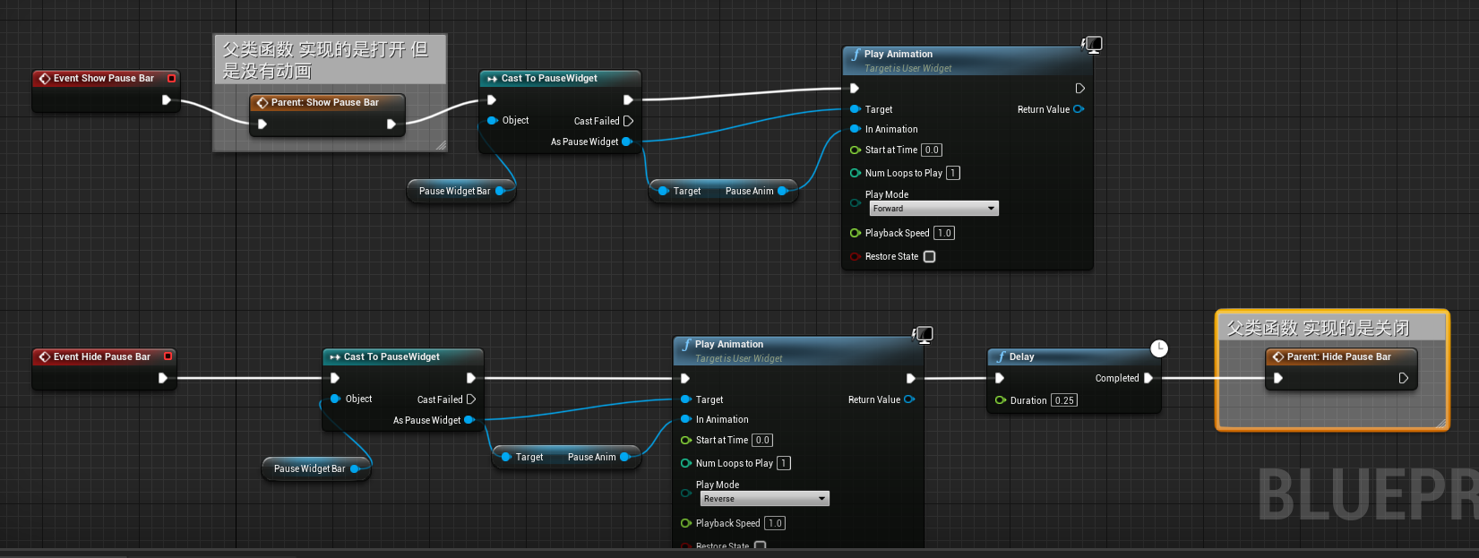
Task: Edit the Duration field 0.25 on Delay node
Action: (1064, 400)
